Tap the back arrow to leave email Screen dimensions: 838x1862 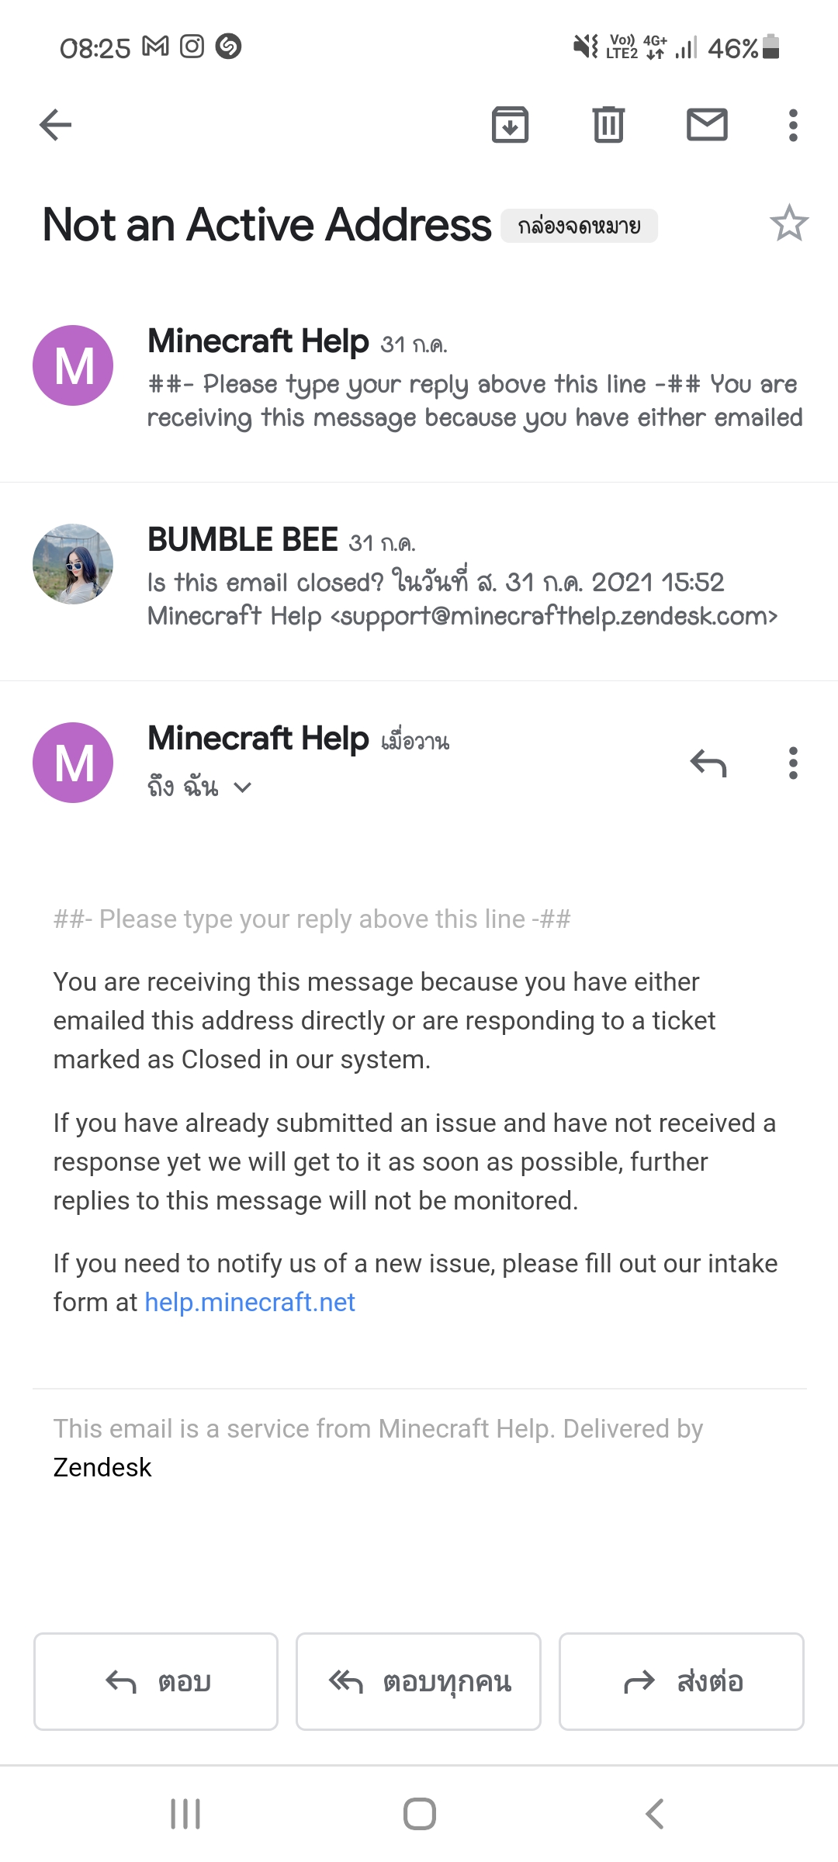tap(56, 125)
